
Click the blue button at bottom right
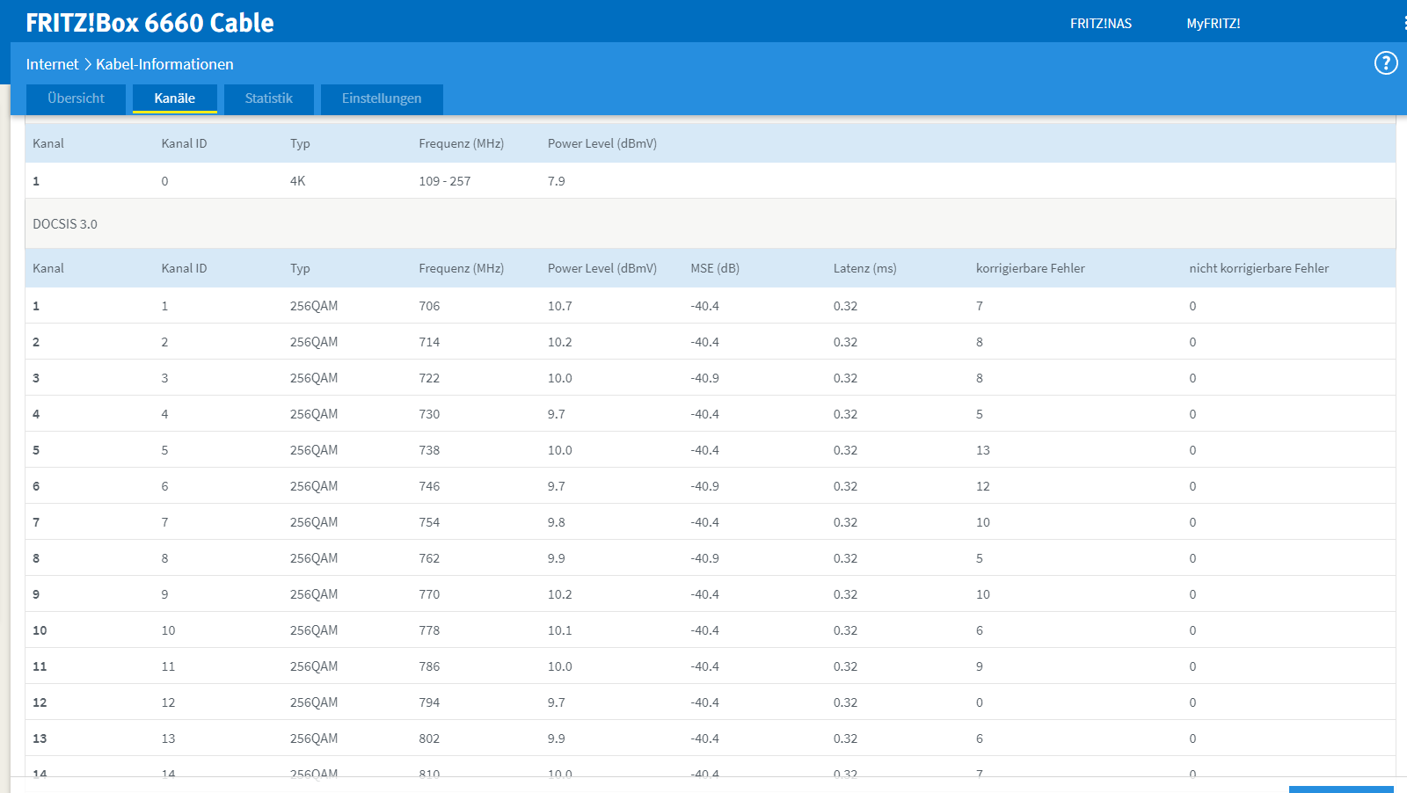point(1341,789)
